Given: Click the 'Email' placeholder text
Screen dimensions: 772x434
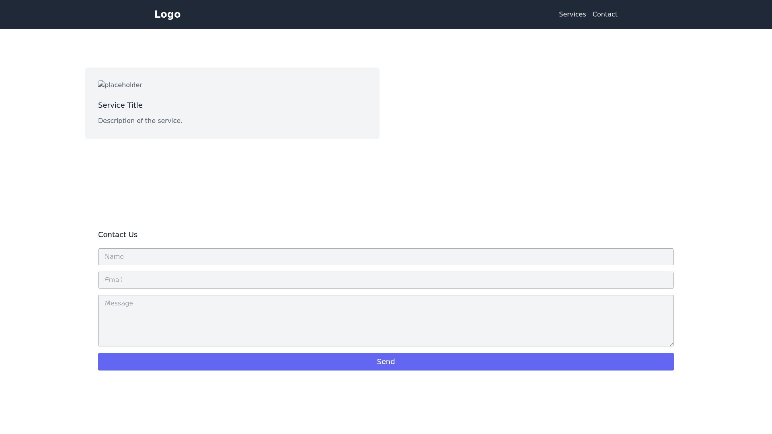Looking at the screenshot, I should coord(114,280).
